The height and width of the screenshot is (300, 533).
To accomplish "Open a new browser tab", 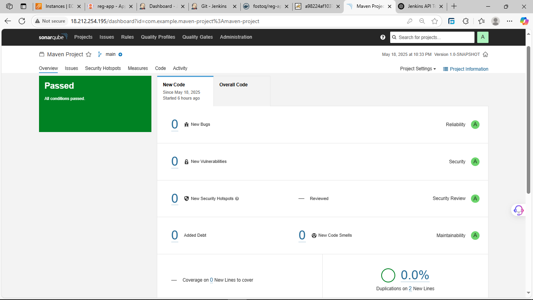I will (x=454, y=6).
